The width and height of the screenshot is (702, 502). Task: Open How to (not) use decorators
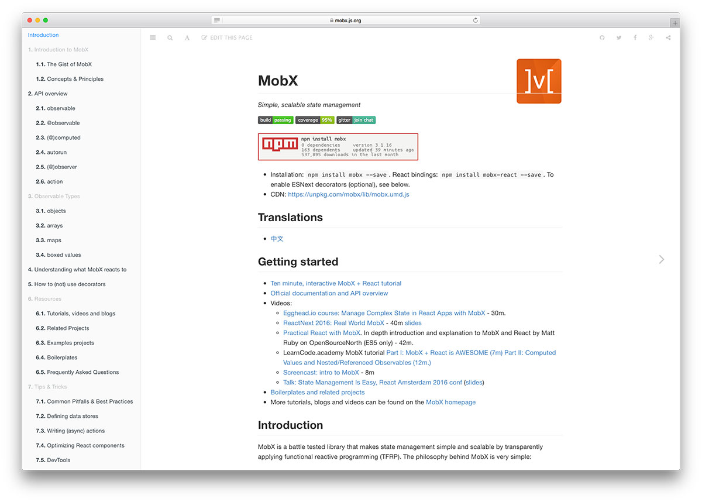67,284
